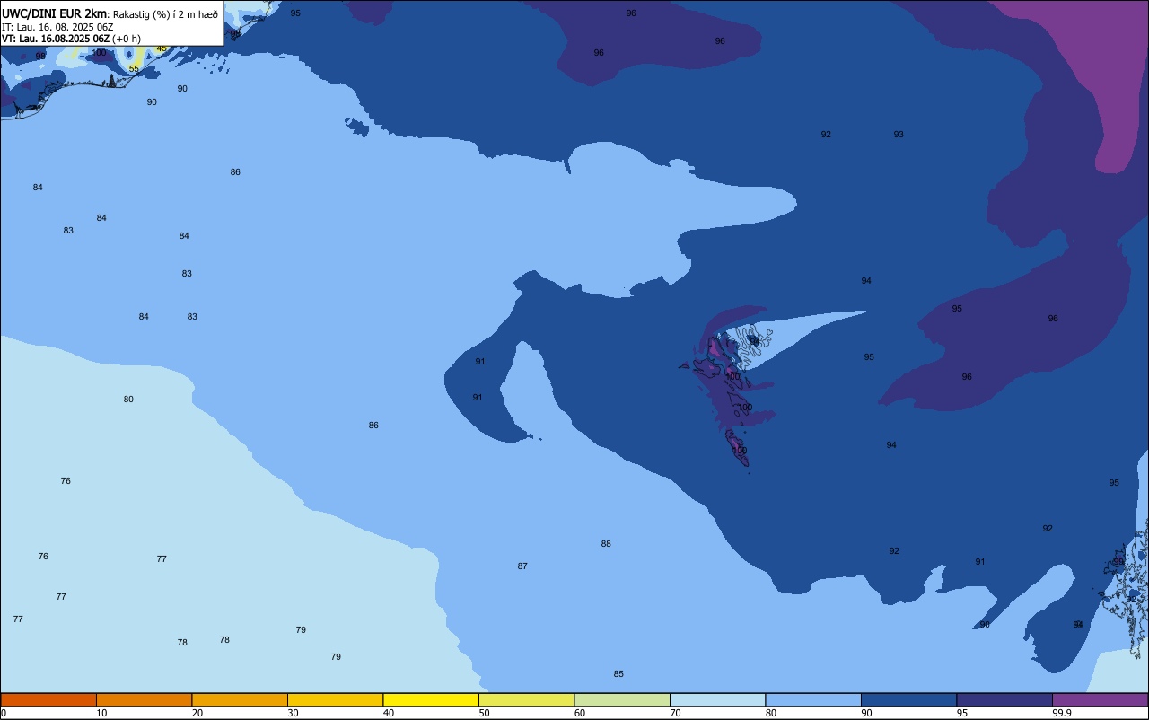The image size is (1149, 720).
Task: Click the '93' humidity value on the map
Action: [899, 135]
